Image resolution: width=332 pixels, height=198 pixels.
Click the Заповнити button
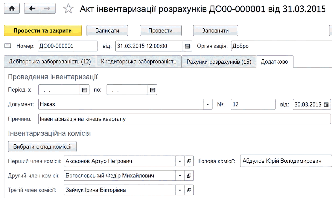(x=216, y=31)
